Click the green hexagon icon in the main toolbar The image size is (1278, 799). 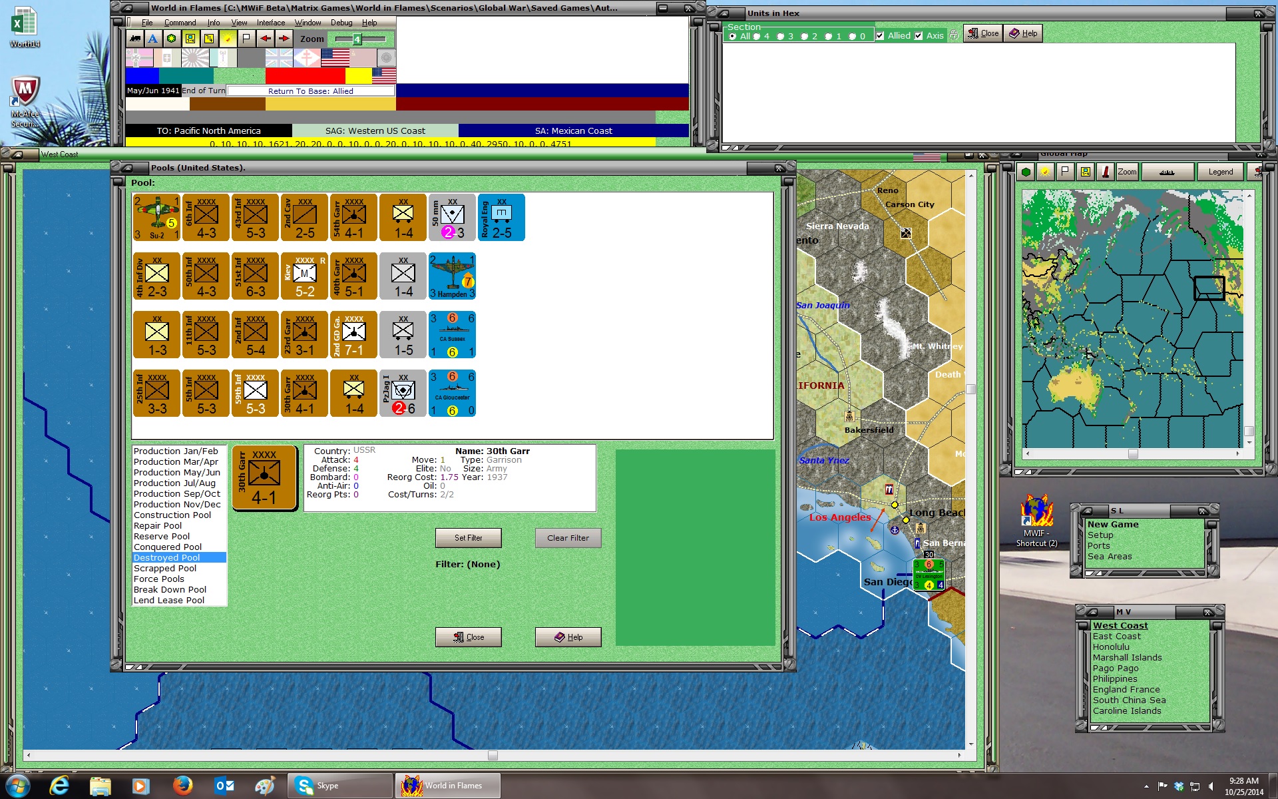(x=172, y=39)
